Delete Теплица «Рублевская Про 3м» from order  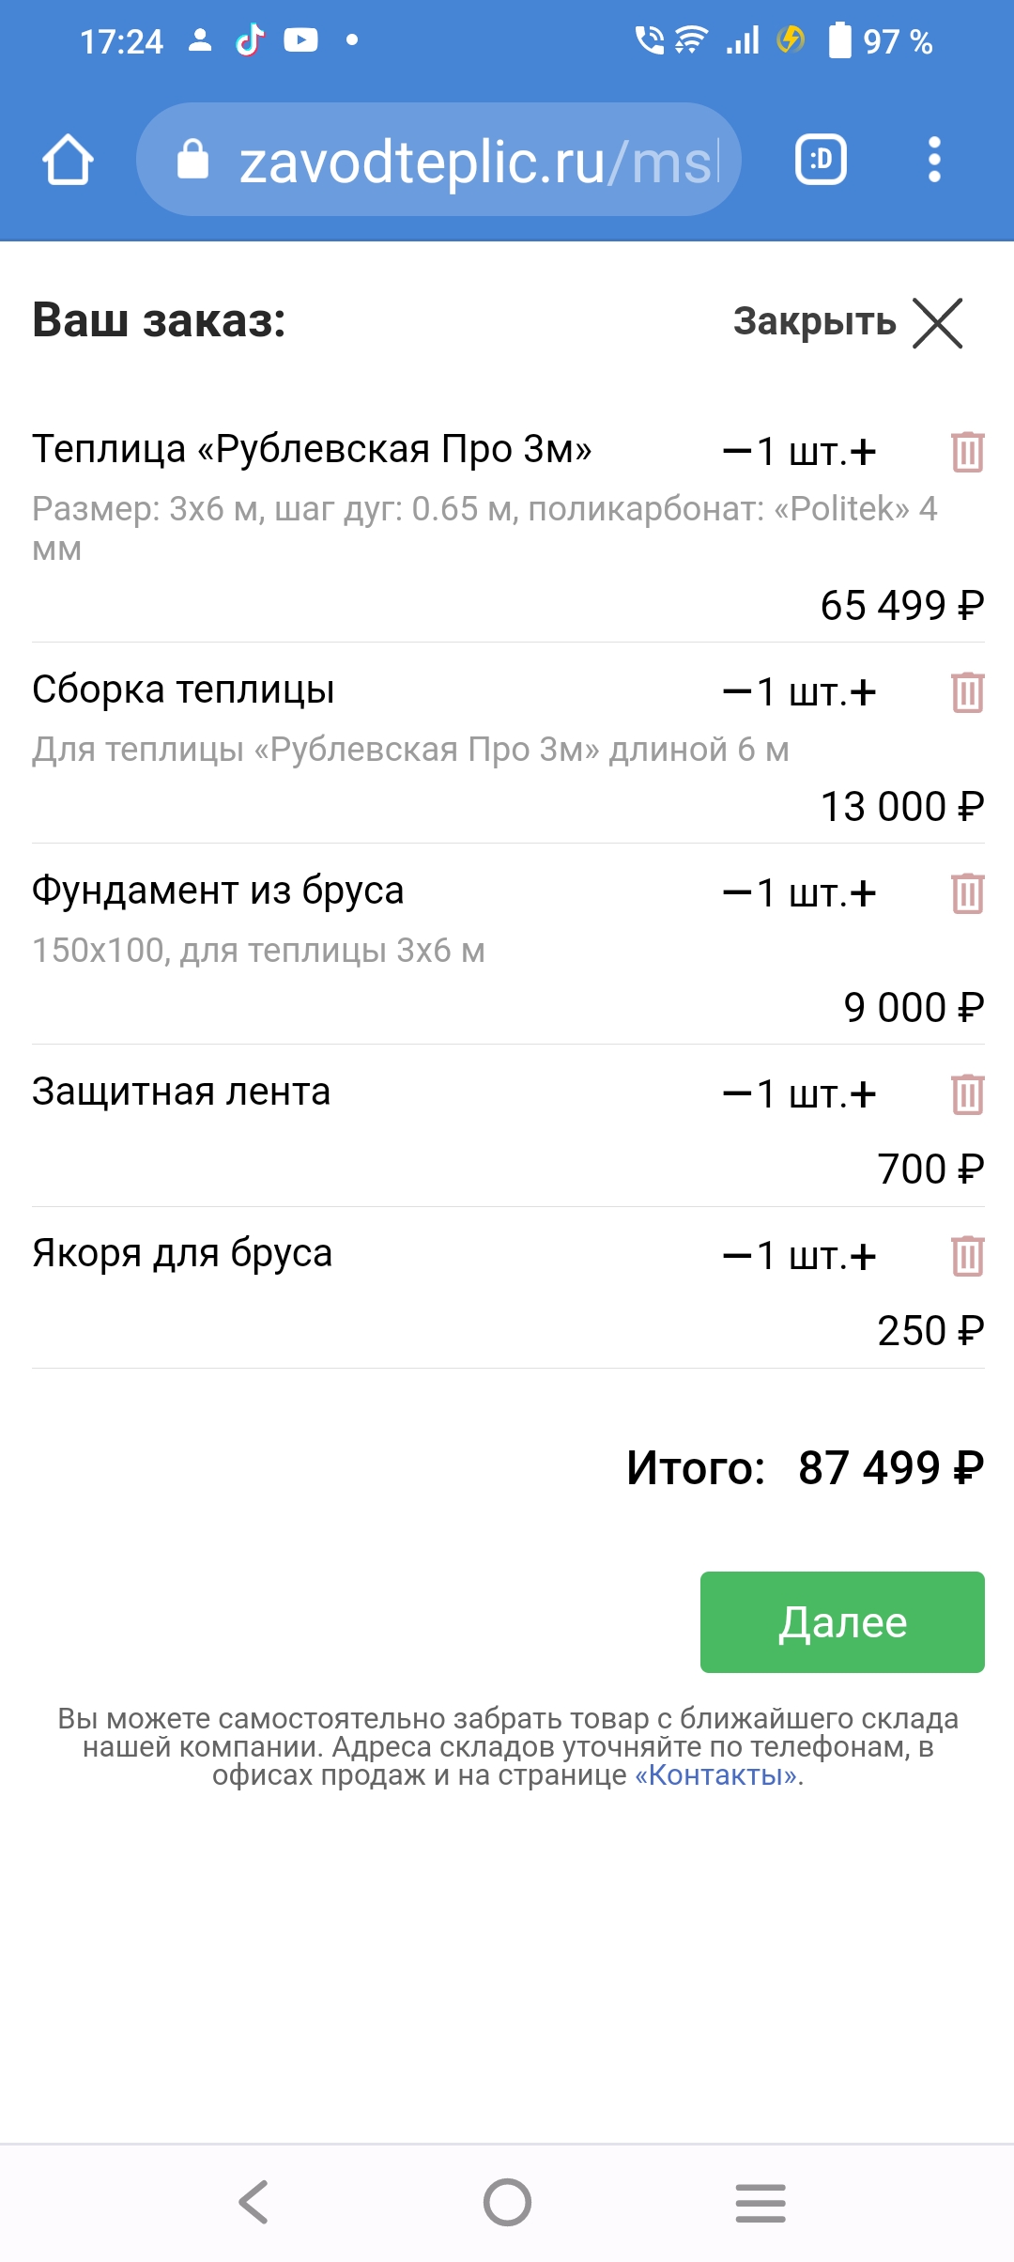967,452
